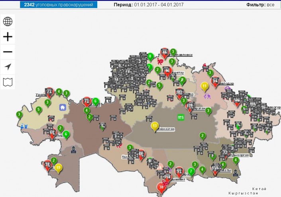Click the blue people icon on west edge
Image resolution: width=281 pixels, height=197 pixels.
tap(25, 126)
